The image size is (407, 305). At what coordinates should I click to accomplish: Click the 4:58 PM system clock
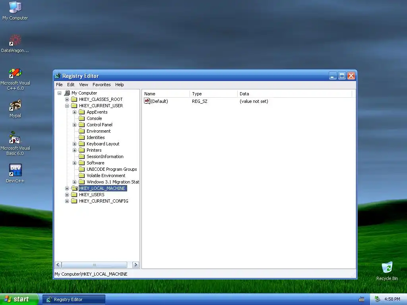click(392, 299)
